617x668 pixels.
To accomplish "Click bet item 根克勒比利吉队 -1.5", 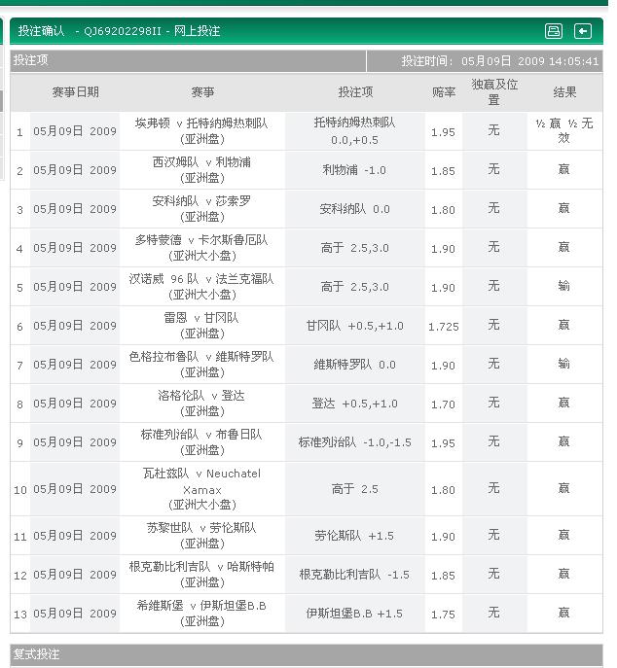I will click(354, 575).
